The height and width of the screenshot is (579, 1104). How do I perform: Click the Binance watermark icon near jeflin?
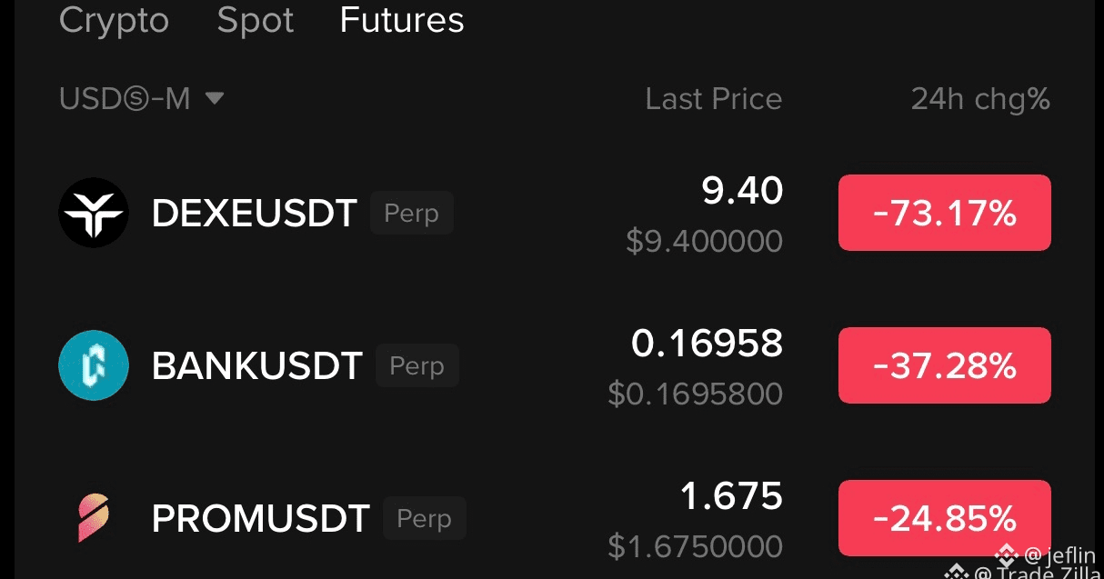tap(1005, 554)
